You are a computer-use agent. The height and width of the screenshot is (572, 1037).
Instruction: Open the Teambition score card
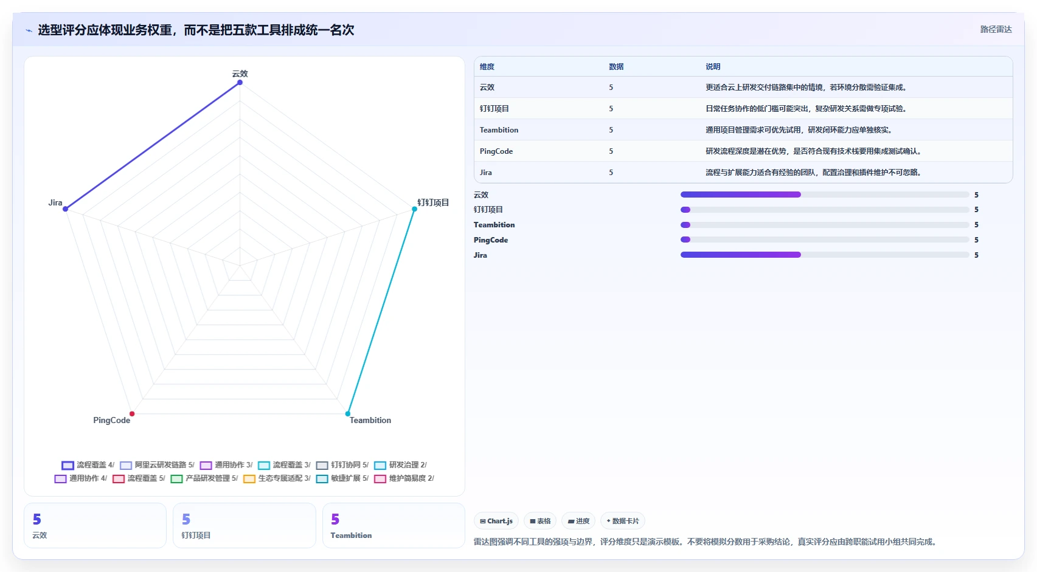pyautogui.click(x=394, y=525)
